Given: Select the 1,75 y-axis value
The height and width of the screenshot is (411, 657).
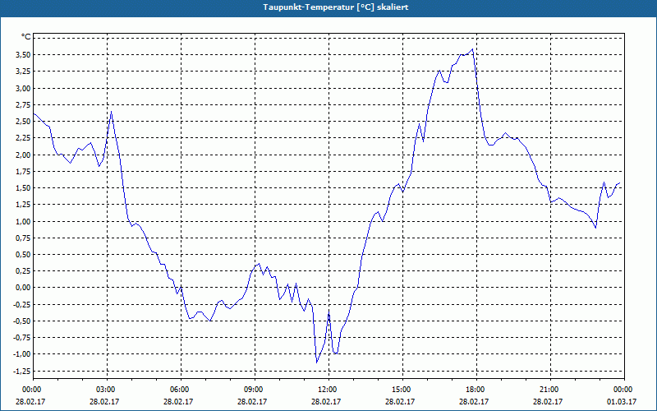Looking at the screenshot, I should click(x=23, y=172).
